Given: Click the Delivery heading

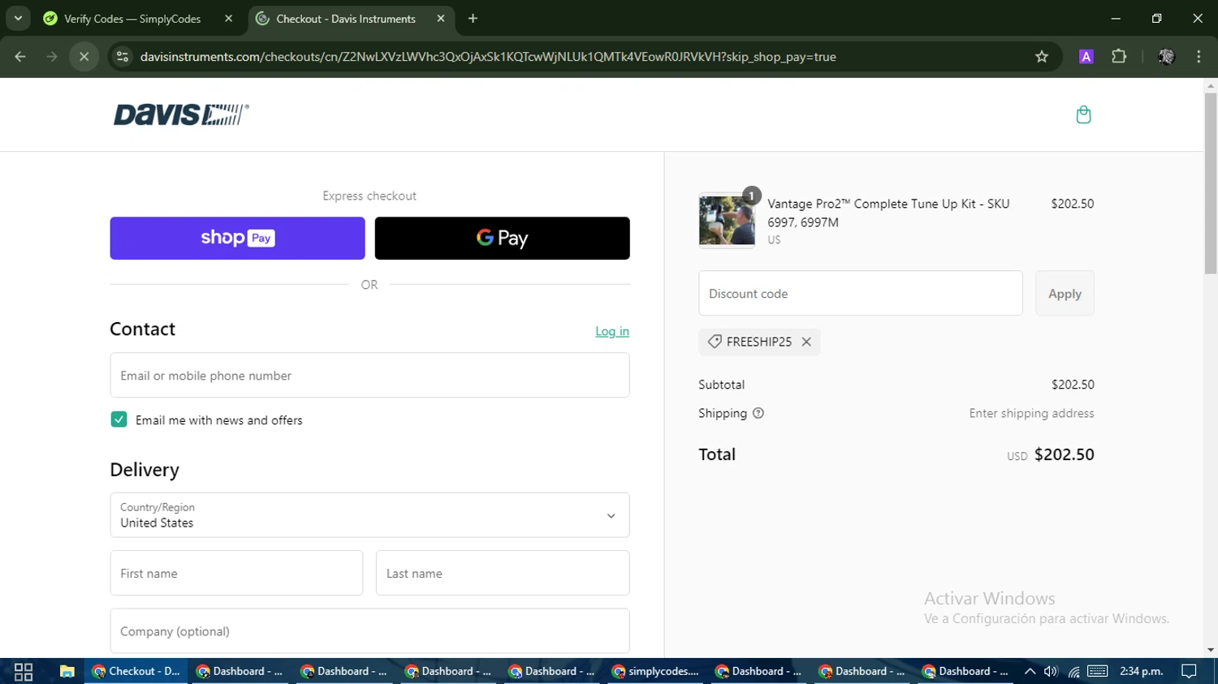Looking at the screenshot, I should pos(145,470).
